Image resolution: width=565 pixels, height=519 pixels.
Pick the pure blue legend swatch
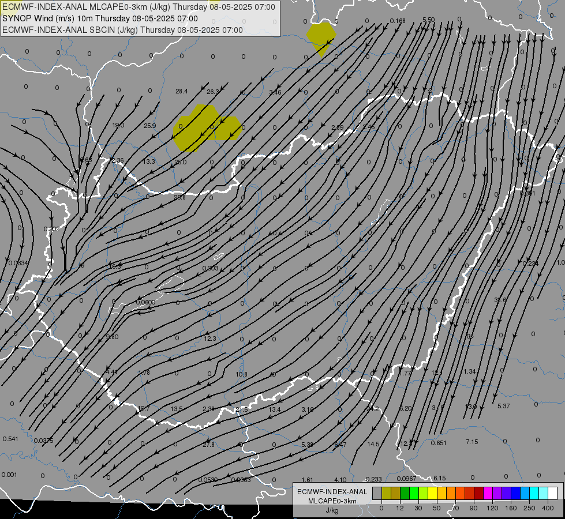pos(515,494)
